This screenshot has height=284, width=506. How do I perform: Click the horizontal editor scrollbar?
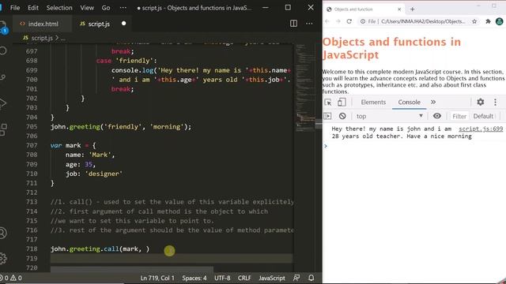132,269
